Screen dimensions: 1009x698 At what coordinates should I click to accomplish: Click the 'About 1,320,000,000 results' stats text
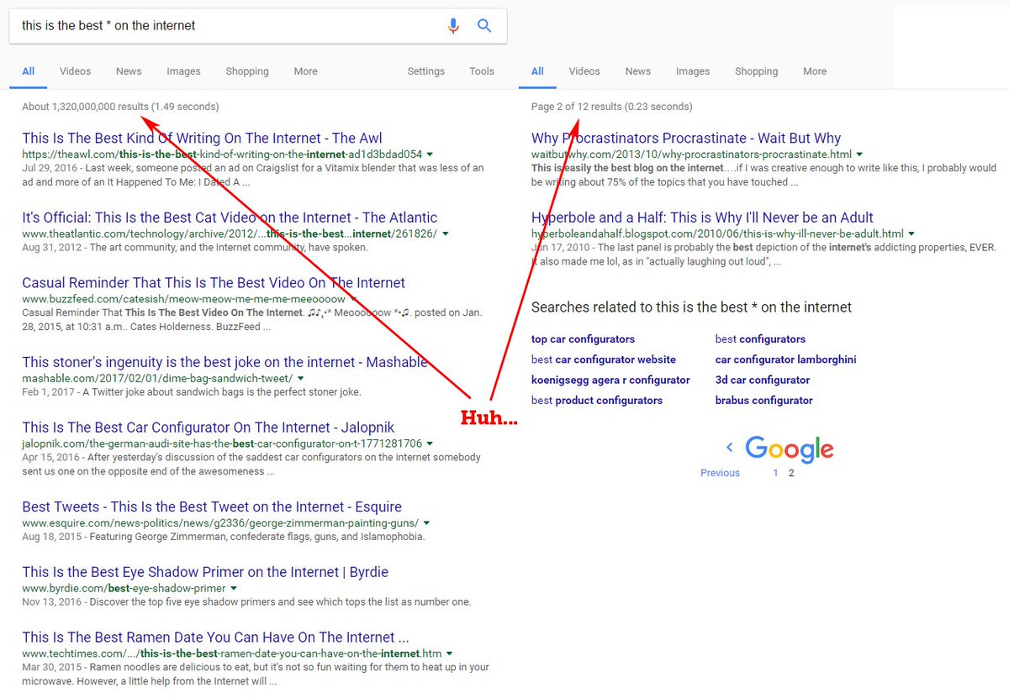[x=120, y=107]
